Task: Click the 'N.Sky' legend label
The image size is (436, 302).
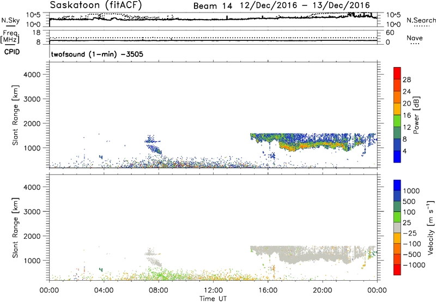Action: coord(10,20)
